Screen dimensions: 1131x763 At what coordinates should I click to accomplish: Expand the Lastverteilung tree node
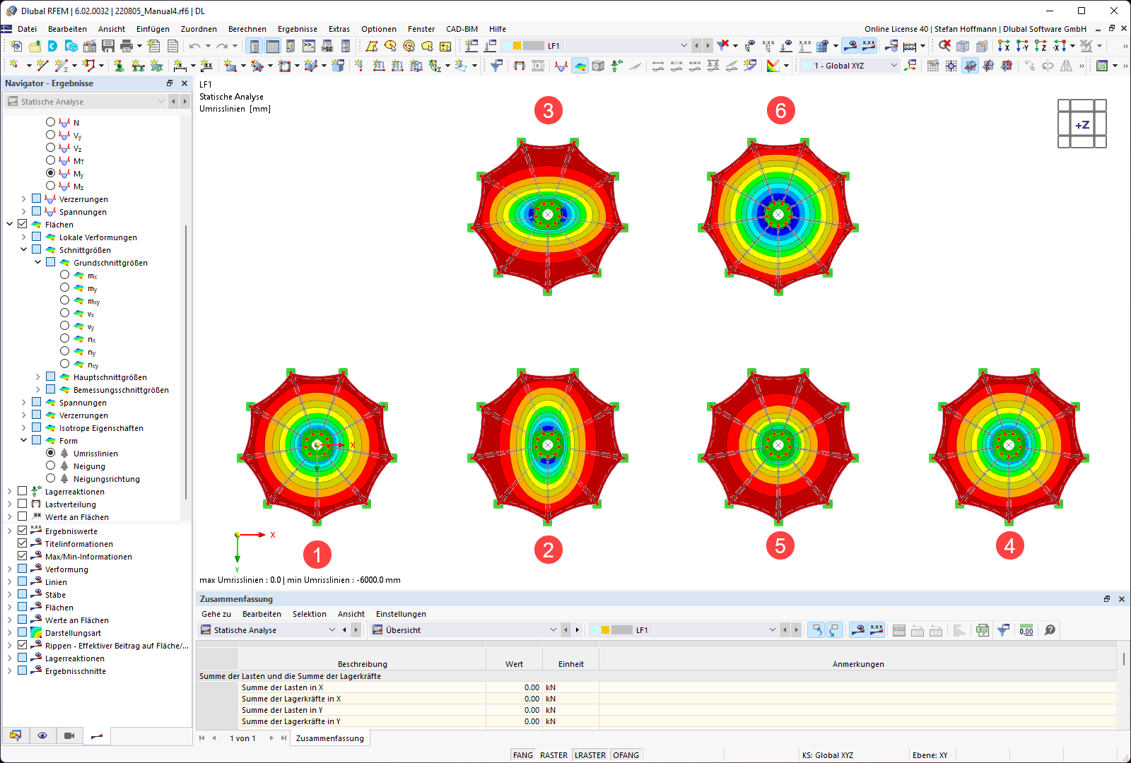click(x=9, y=504)
